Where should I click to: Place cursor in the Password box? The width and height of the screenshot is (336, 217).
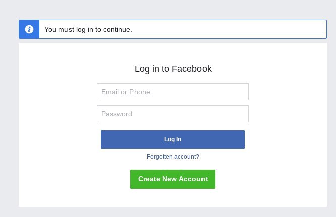(173, 114)
